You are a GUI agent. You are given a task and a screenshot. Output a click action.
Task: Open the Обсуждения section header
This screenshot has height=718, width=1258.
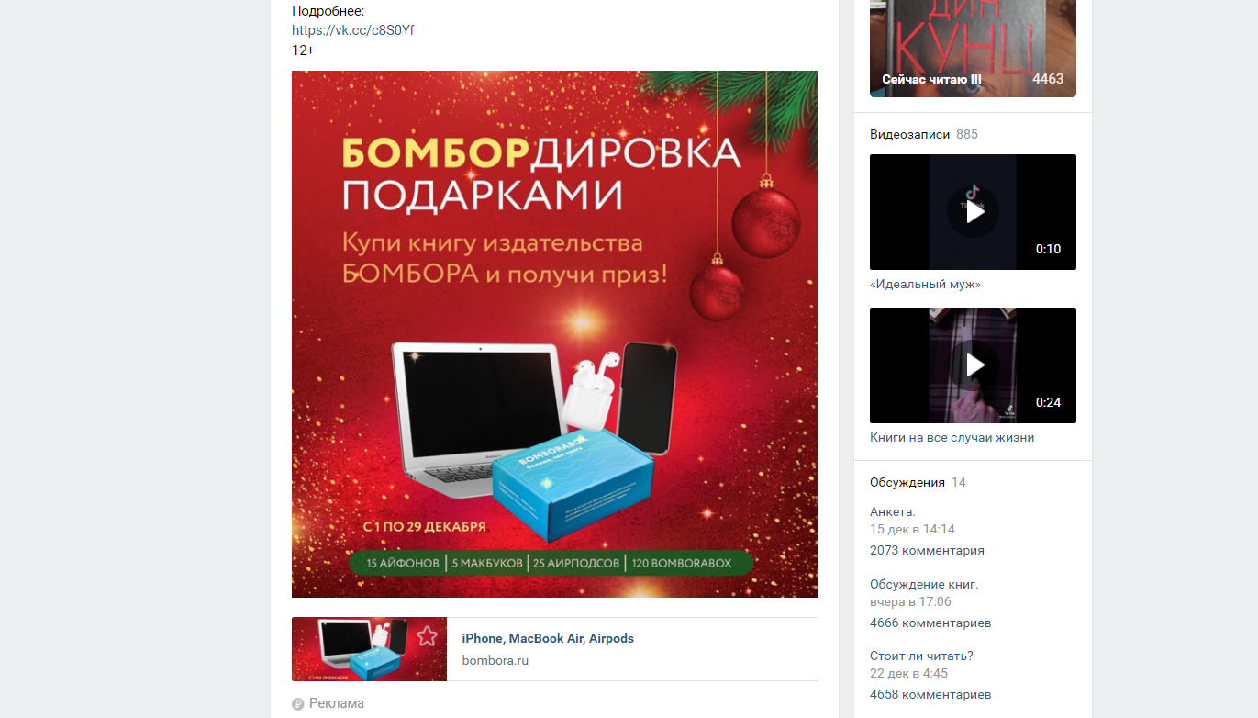pos(907,482)
